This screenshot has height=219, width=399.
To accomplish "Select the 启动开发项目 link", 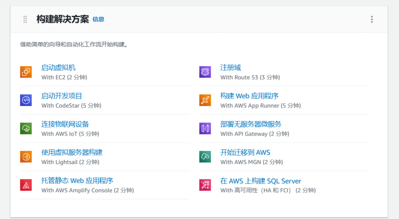I will tap(62, 96).
